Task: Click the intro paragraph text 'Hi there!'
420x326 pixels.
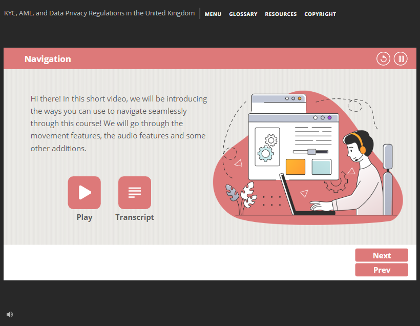Action: (46, 98)
